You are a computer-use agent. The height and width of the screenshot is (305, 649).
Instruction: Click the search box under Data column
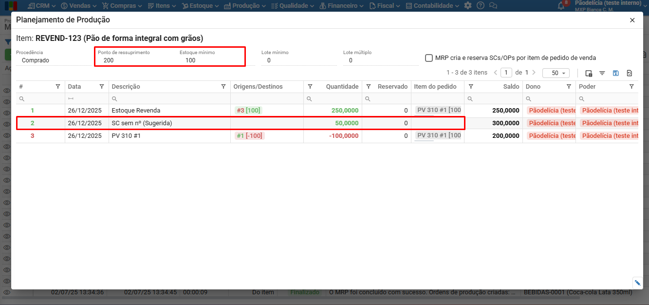[87, 99]
